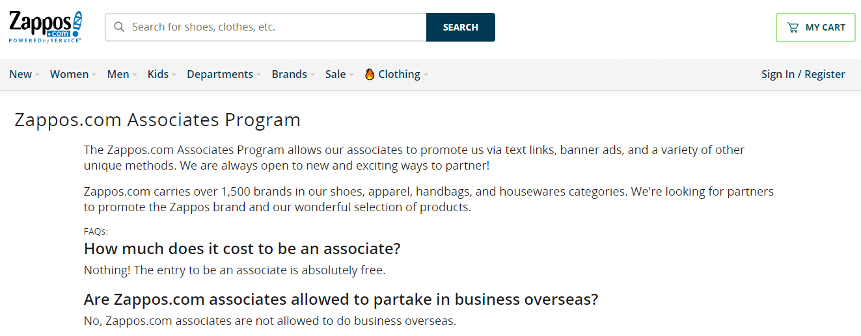Click the arrow next to Clothing
Image resolution: width=861 pixels, height=336 pixels.
[426, 75]
